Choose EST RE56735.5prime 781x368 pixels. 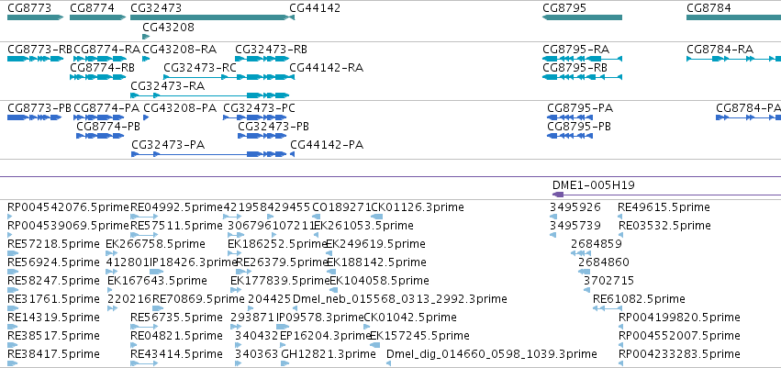click(144, 328)
